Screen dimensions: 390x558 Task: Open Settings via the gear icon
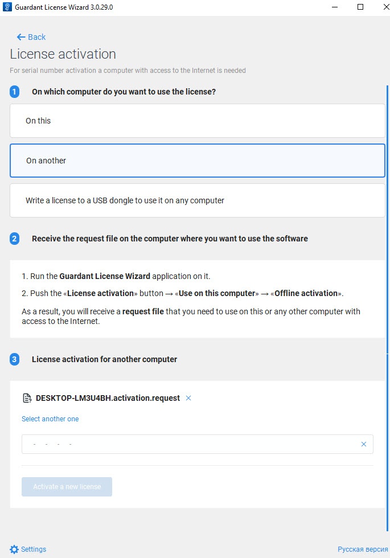pos(14,549)
